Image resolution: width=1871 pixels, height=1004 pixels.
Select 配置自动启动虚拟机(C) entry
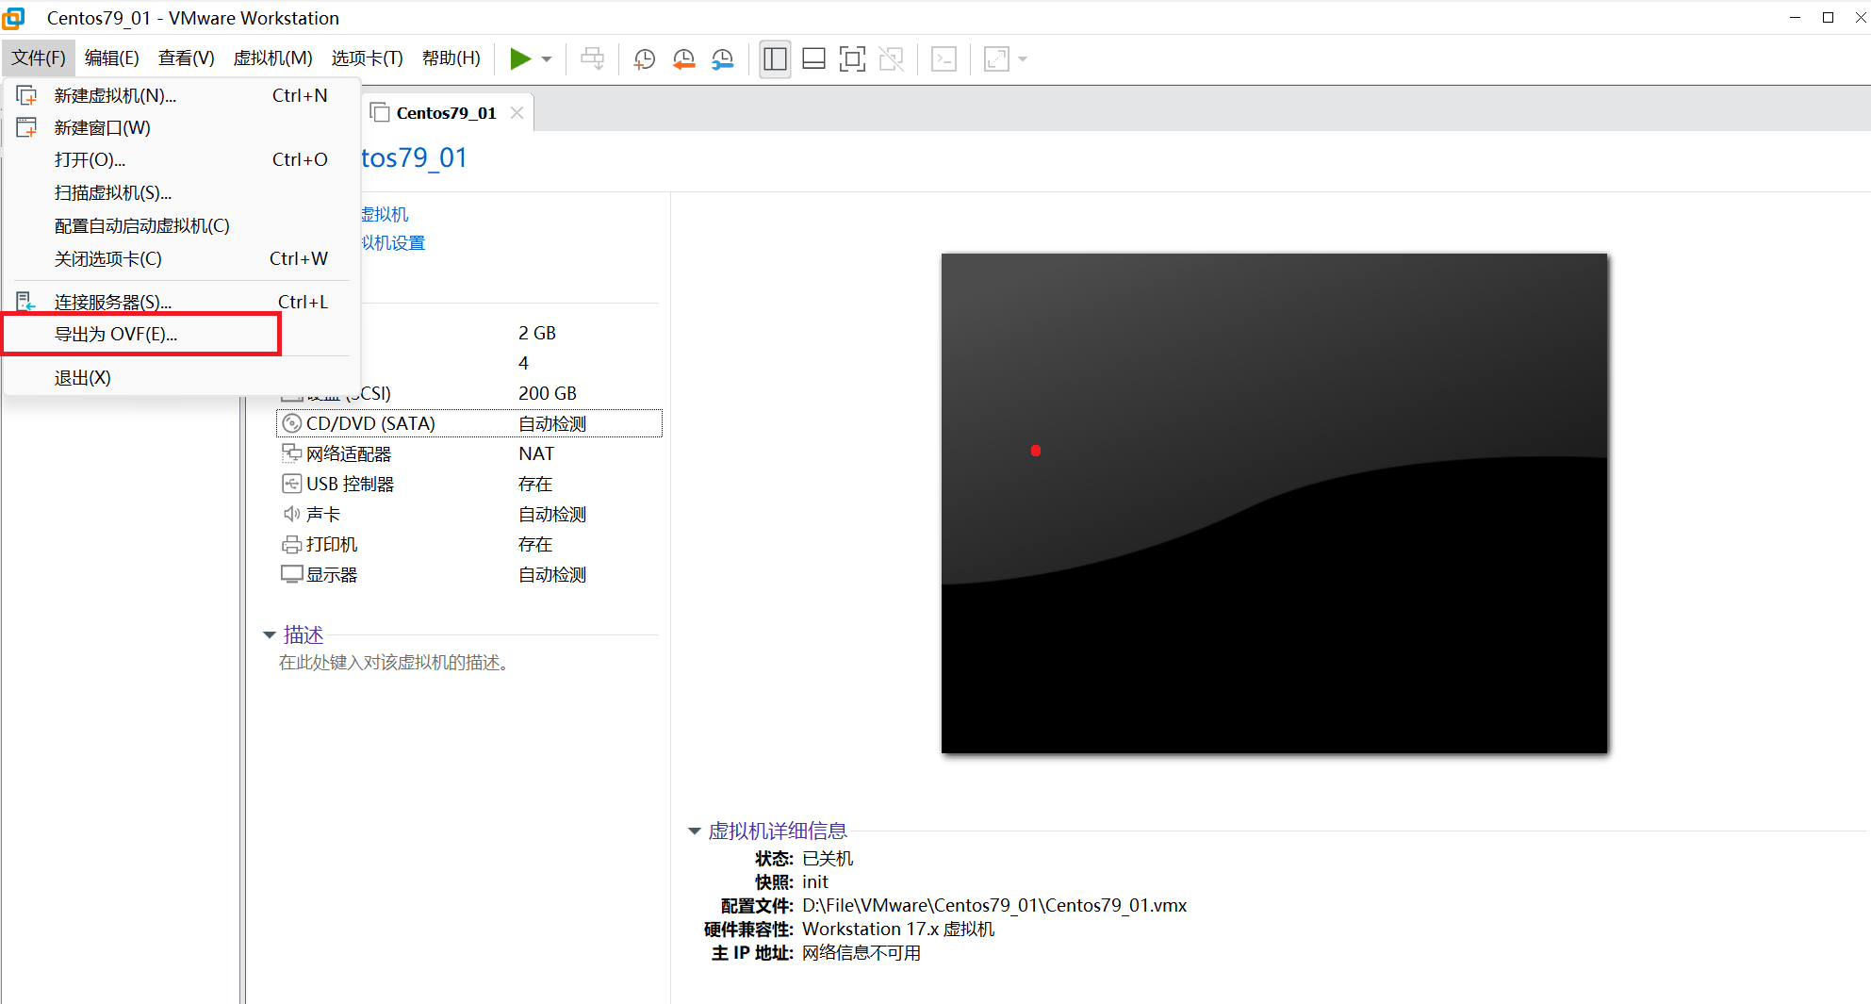pos(181,225)
